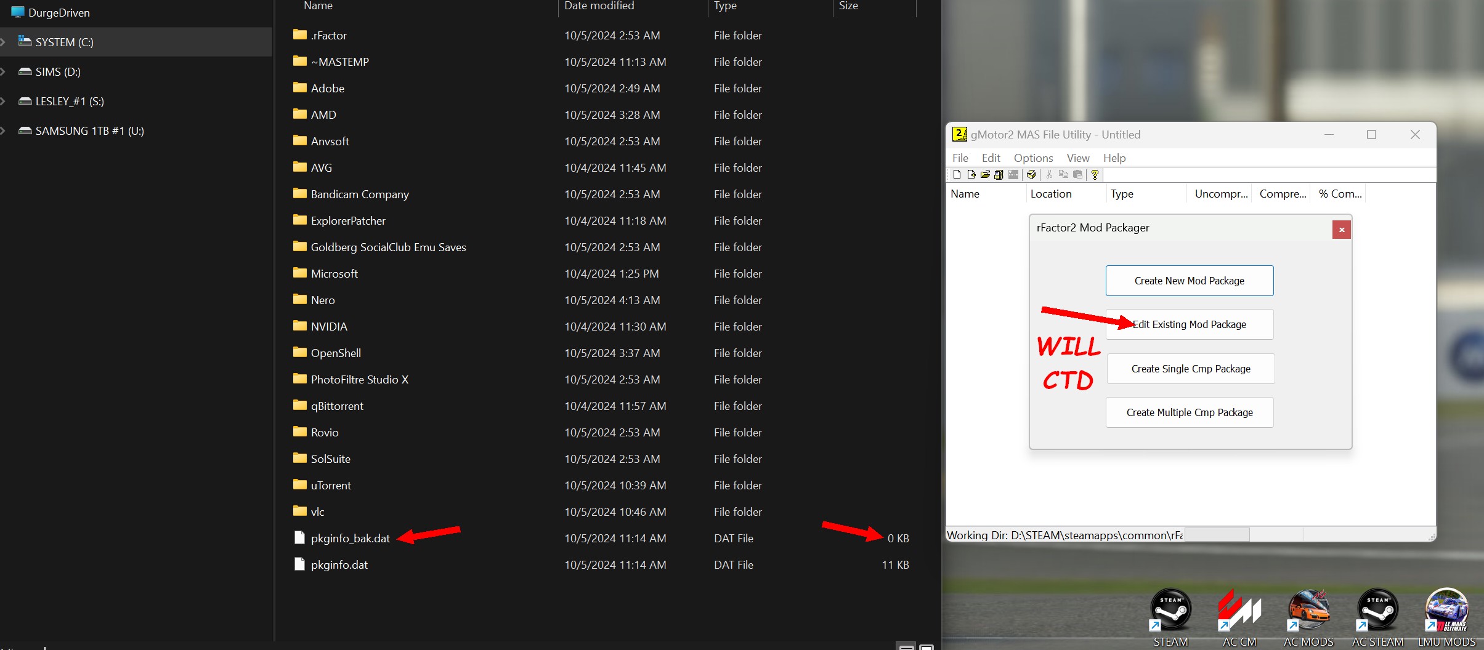Select the Microsoft folder row

(604, 273)
